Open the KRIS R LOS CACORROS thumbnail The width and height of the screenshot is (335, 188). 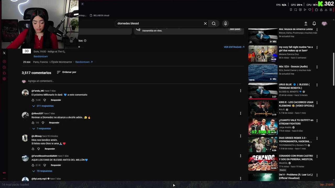pyautogui.click(x=263, y=109)
